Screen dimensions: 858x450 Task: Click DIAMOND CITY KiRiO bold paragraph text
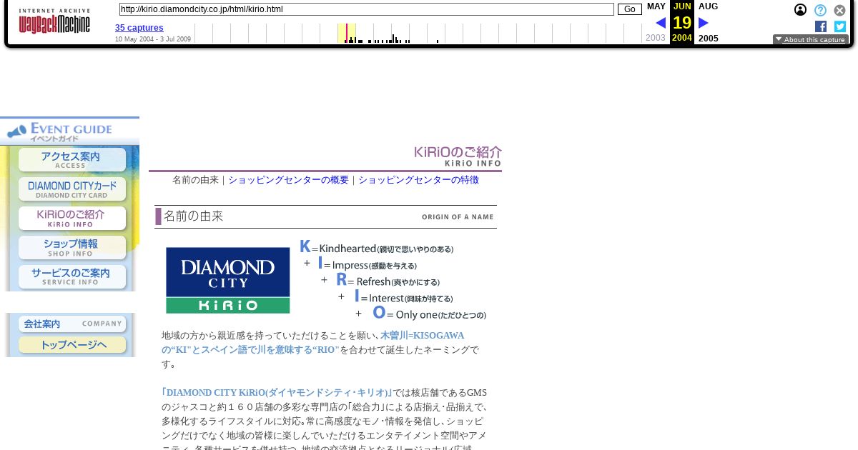[277, 392]
